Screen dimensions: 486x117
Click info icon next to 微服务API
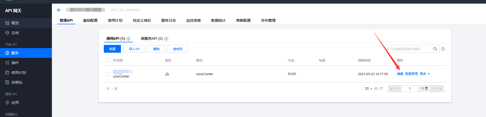click(x=166, y=39)
